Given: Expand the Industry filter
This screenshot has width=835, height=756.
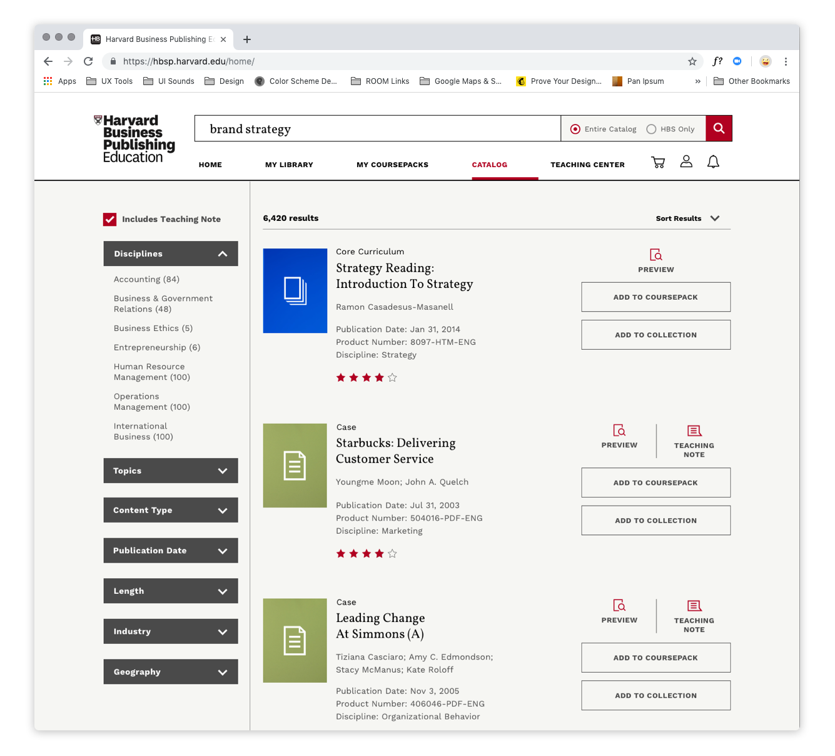Looking at the screenshot, I should pyautogui.click(x=171, y=631).
